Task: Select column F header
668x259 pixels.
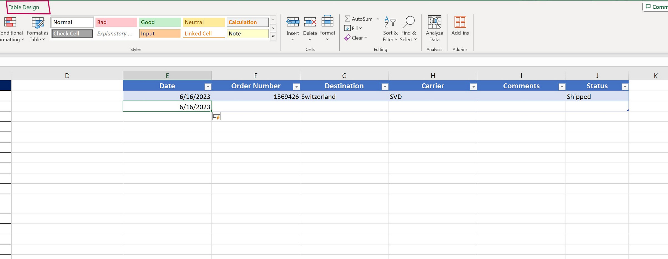Action: pos(256,76)
